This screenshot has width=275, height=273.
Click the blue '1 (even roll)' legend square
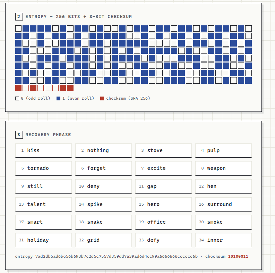[x=58, y=98]
